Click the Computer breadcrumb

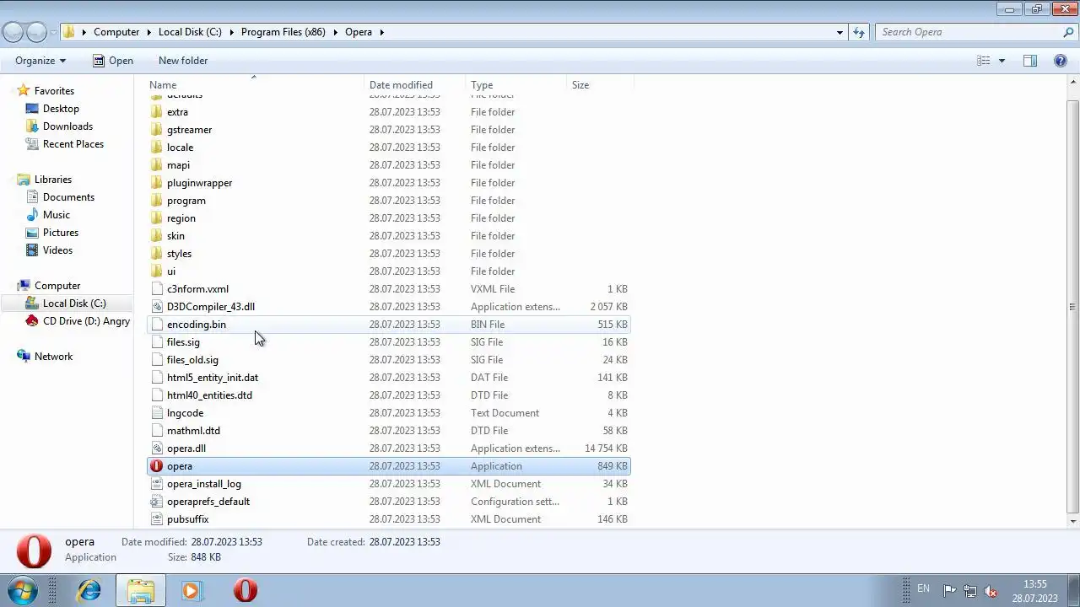click(x=116, y=32)
